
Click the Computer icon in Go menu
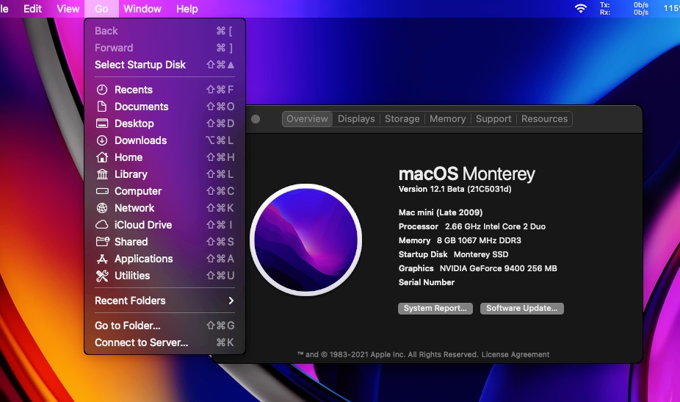tap(102, 191)
